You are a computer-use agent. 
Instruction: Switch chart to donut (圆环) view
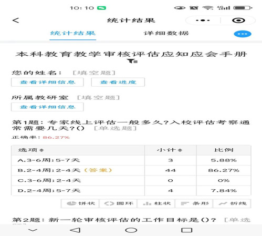point(118,203)
